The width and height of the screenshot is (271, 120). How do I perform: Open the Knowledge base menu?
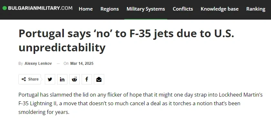[219, 9]
